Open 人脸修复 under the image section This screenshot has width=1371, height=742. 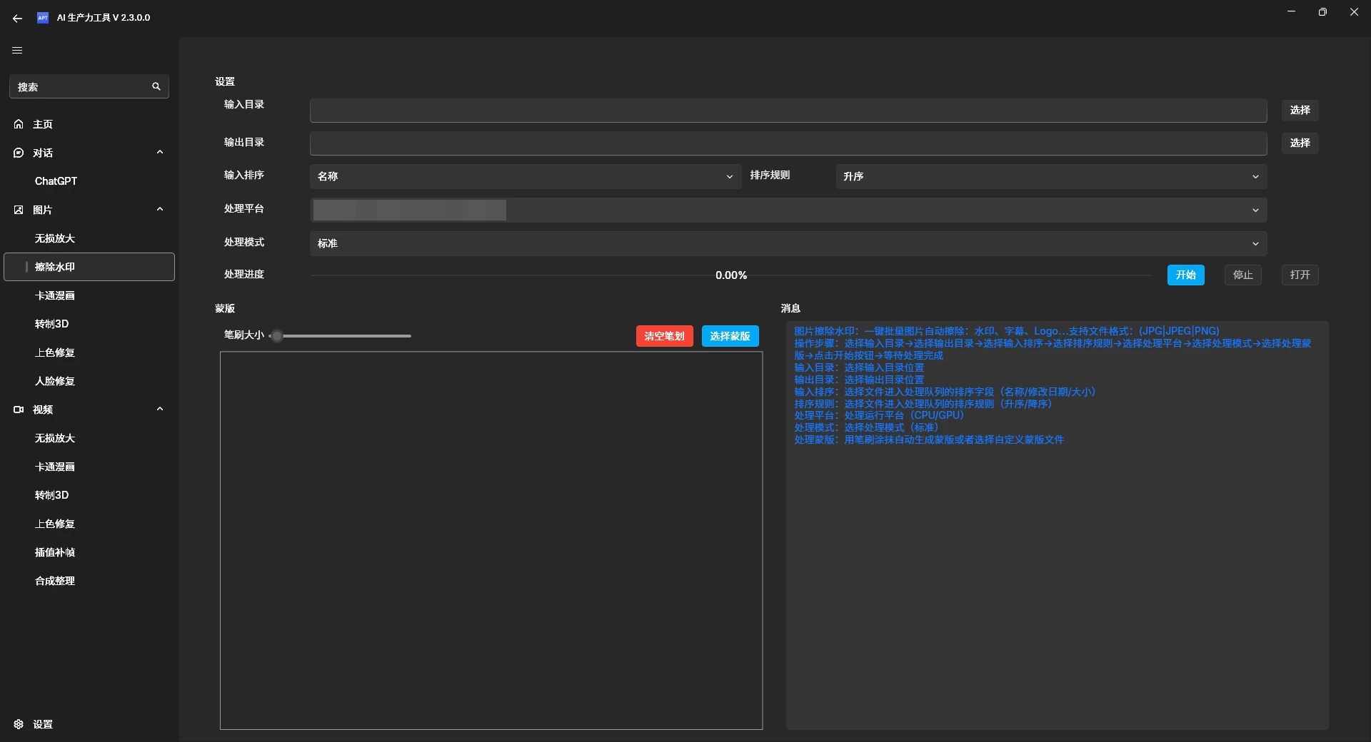(55, 381)
